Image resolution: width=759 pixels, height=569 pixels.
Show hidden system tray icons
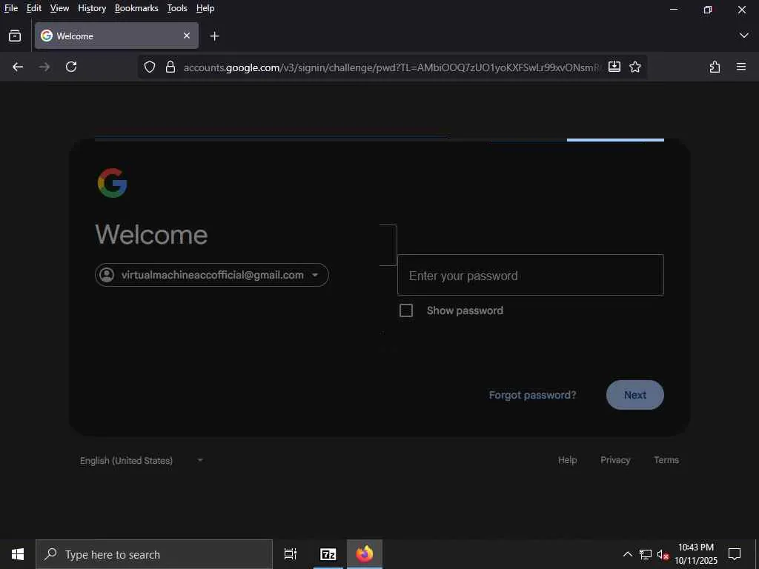pyautogui.click(x=627, y=554)
